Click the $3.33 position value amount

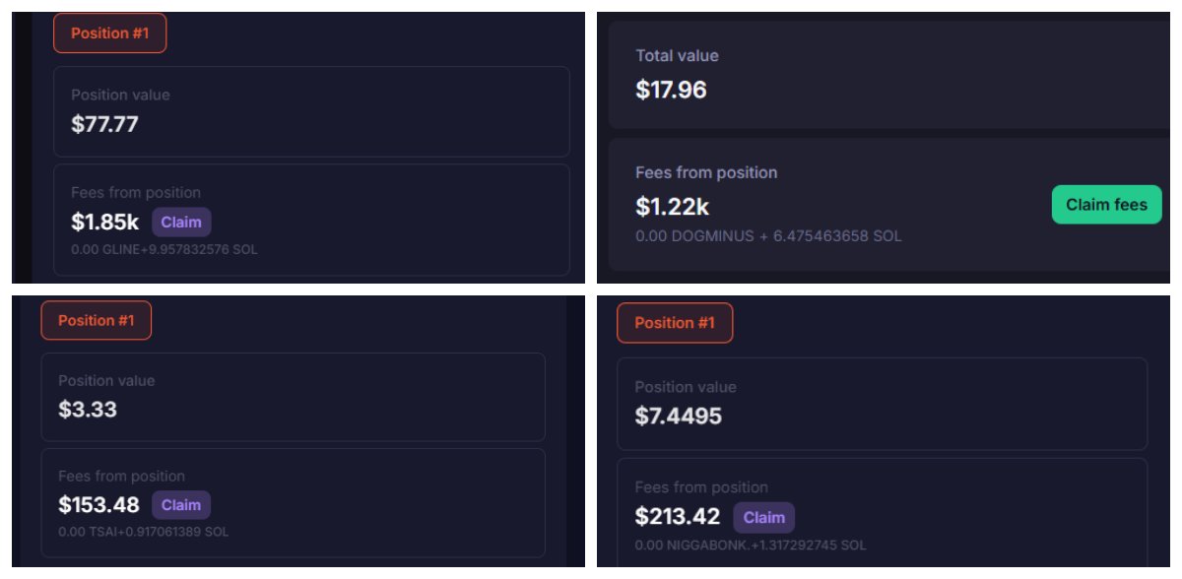(x=88, y=409)
